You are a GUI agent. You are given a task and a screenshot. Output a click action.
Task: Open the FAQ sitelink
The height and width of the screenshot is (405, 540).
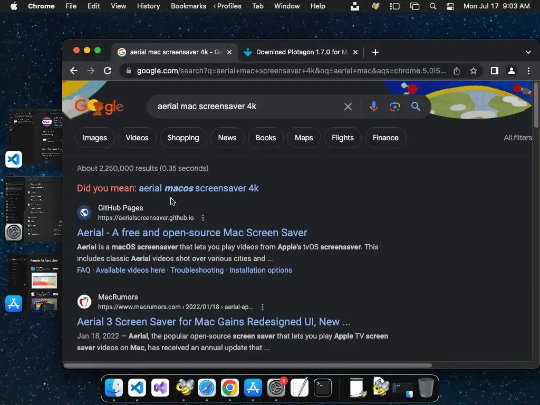84,271
